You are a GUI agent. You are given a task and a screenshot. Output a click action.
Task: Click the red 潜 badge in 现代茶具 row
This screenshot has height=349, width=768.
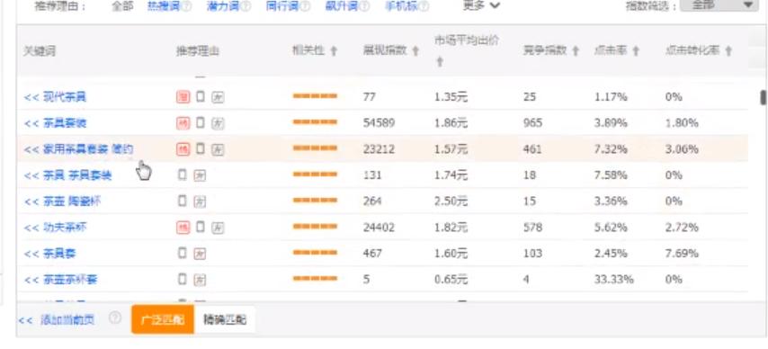(183, 97)
